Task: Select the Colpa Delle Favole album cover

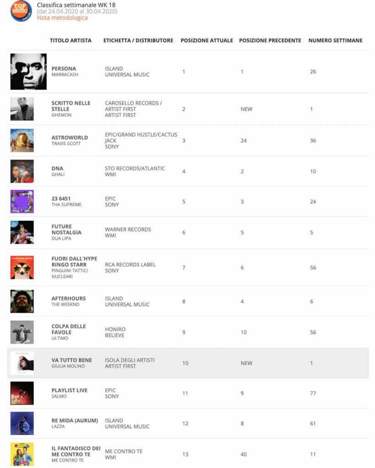Action: pyautogui.click(x=22, y=332)
